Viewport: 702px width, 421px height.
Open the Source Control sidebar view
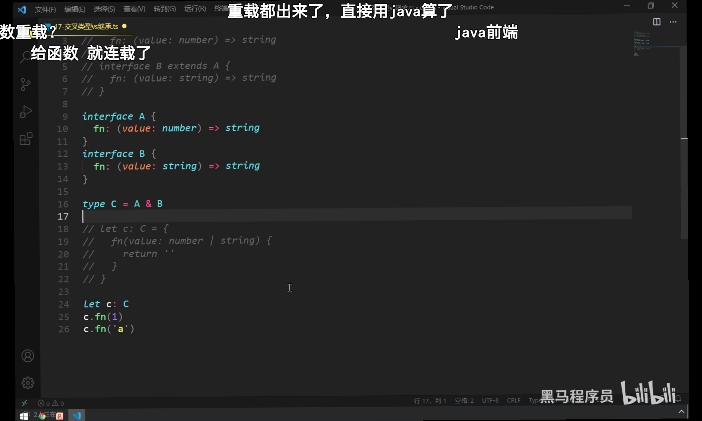pos(26,84)
